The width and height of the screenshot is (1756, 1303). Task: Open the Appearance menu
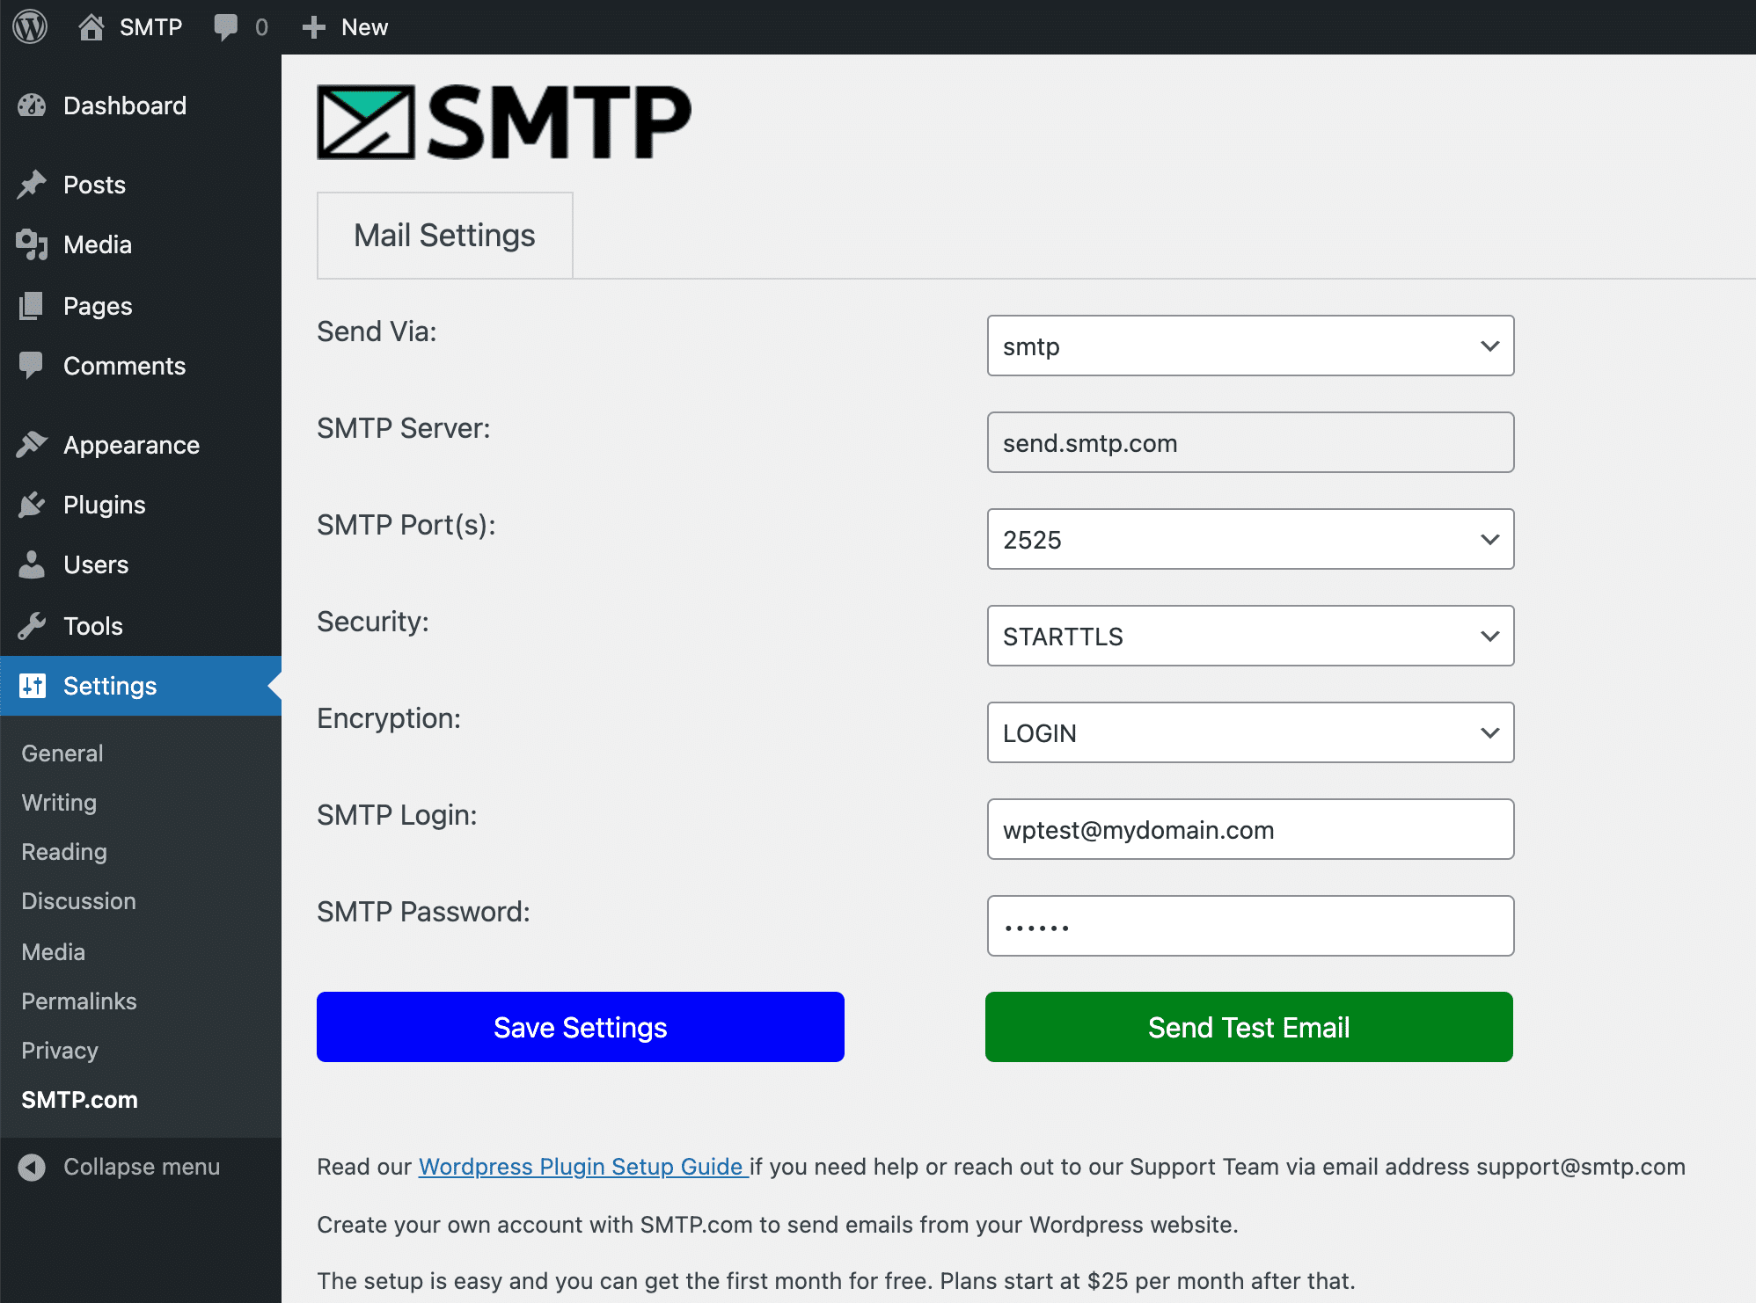coord(141,445)
